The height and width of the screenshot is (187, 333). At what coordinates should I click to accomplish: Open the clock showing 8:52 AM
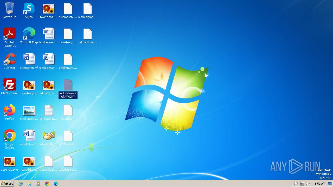(x=320, y=184)
